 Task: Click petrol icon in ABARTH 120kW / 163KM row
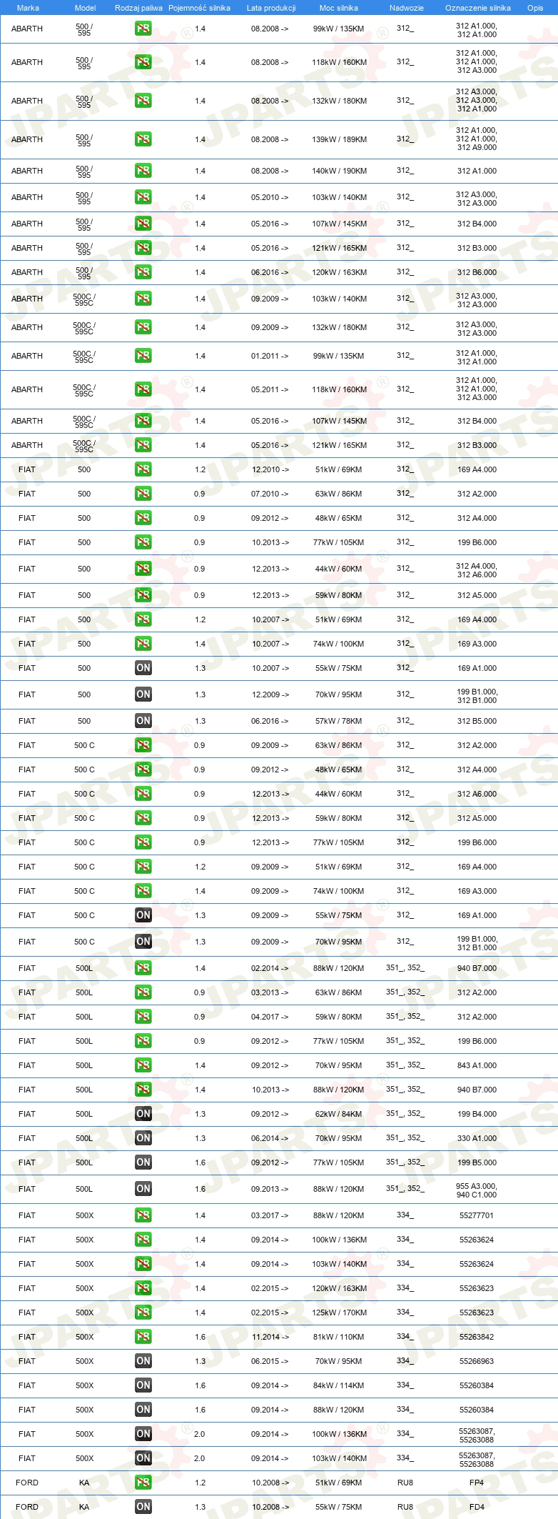tap(143, 272)
